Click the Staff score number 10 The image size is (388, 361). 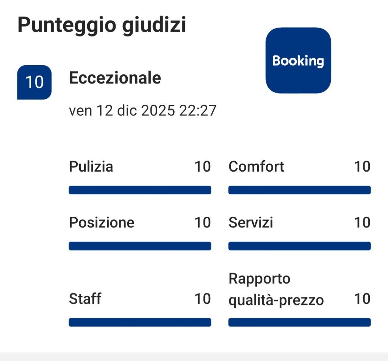203,299
